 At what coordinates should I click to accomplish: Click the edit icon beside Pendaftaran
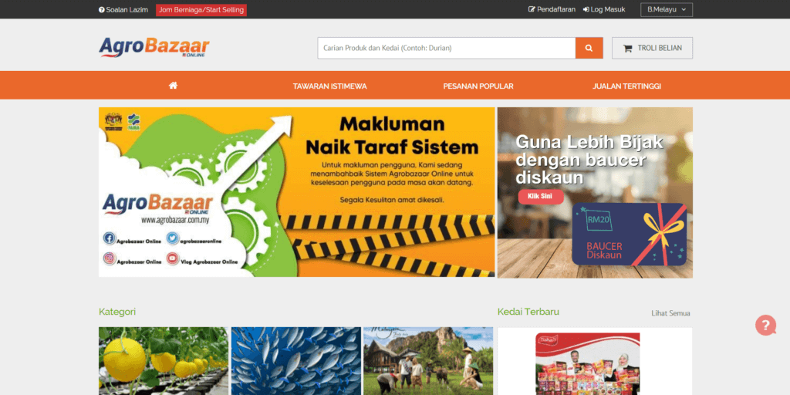(532, 9)
